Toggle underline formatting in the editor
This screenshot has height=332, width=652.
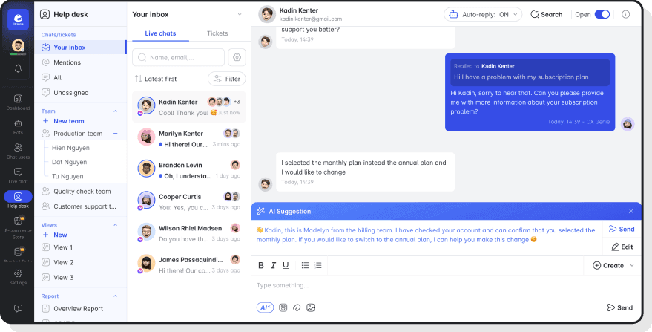point(286,265)
